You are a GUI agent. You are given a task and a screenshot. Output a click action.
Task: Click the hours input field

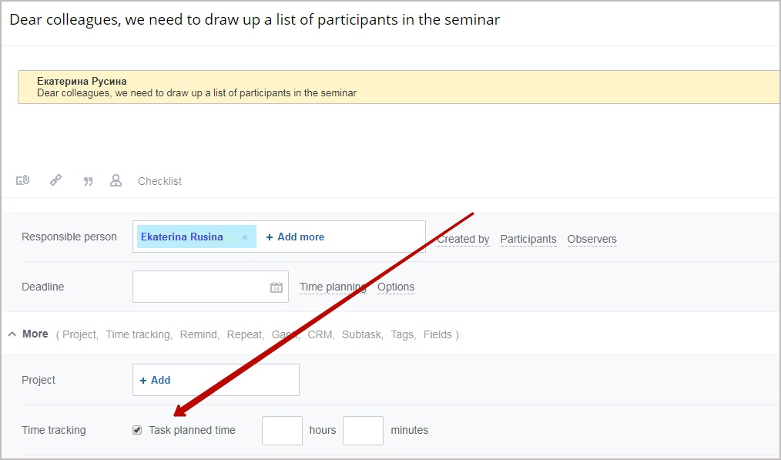coord(283,431)
